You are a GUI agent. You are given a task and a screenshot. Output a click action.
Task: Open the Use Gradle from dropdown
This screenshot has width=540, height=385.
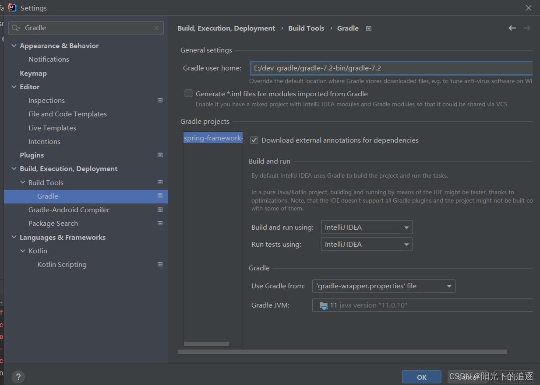tap(384, 286)
